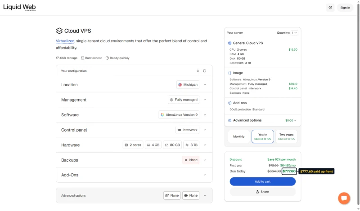Click the Your configuration header text

pos(74,71)
